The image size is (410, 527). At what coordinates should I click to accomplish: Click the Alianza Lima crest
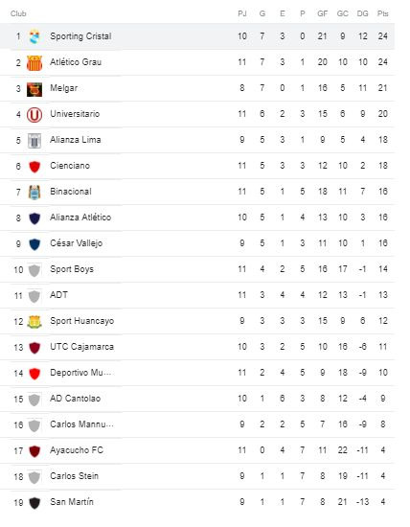point(34,141)
